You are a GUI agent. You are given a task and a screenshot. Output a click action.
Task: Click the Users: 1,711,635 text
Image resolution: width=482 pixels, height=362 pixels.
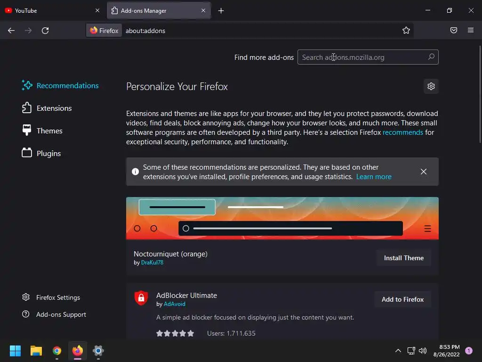231,333
